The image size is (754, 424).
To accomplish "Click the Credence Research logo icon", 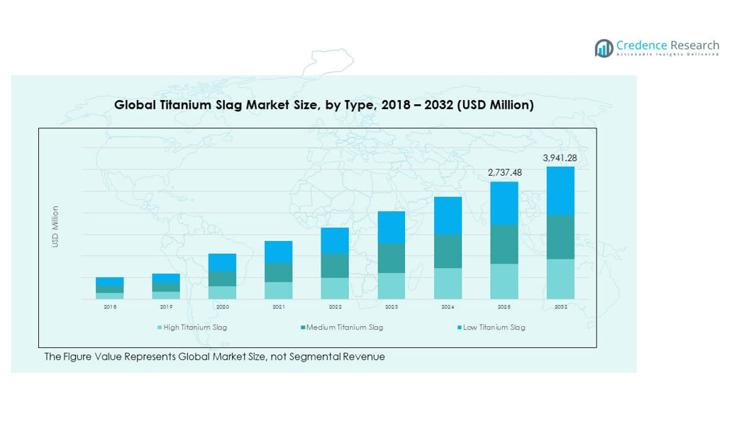I will pos(604,48).
